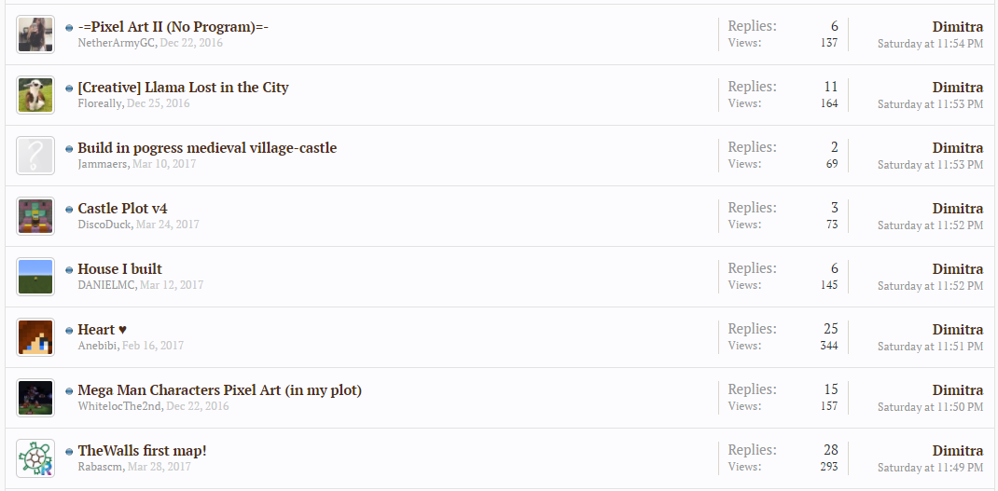Click unread dot beside Mega Man thread
The height and width of the screenshot is (491, 998).
69,391
